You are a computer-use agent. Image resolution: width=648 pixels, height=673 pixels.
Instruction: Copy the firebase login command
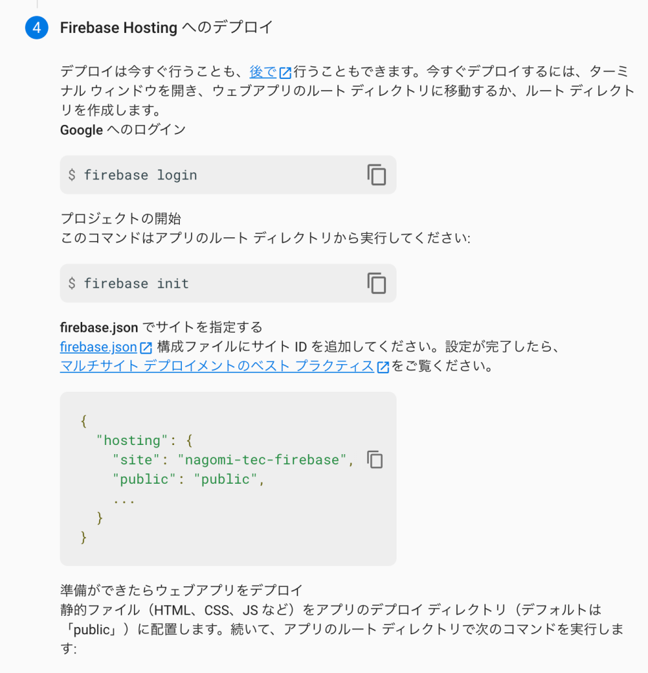[x=376, y=175]
